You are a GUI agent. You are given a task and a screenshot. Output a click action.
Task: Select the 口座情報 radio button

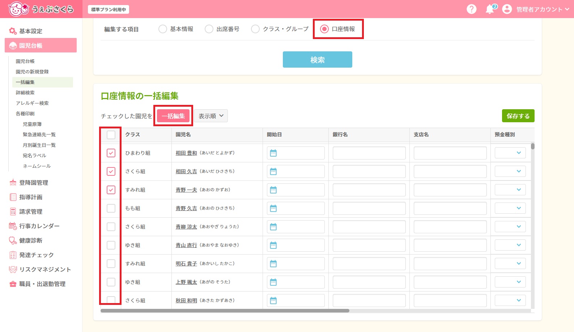tap(324, 29)
